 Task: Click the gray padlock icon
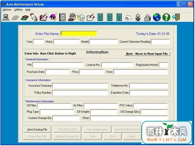pyautogui.click(x=147, y=17)
